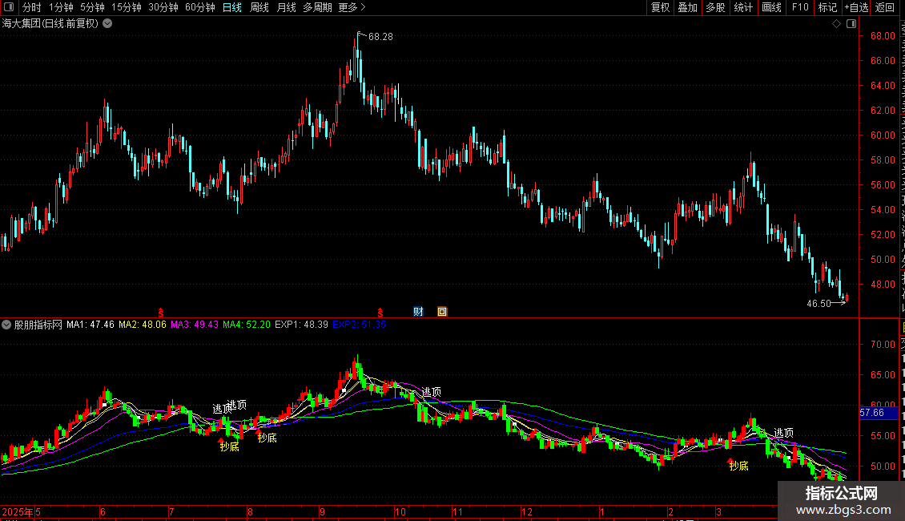Open the 财 financial report marker
This screenshot has height=521, width=905.
pos(418,312)
